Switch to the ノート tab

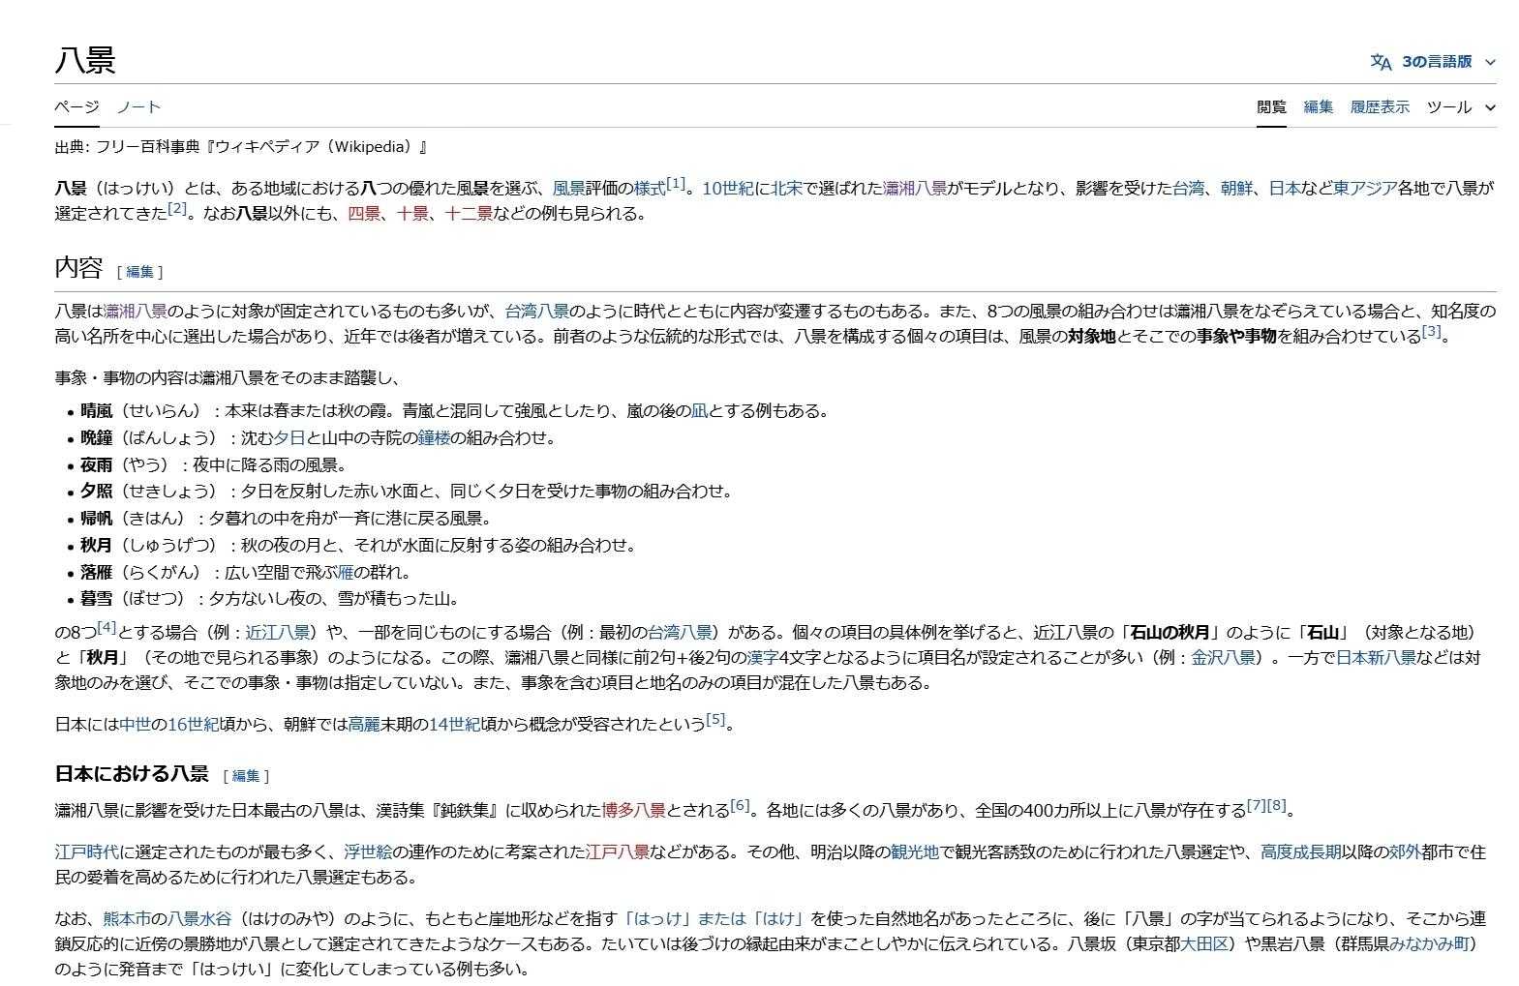138,107
